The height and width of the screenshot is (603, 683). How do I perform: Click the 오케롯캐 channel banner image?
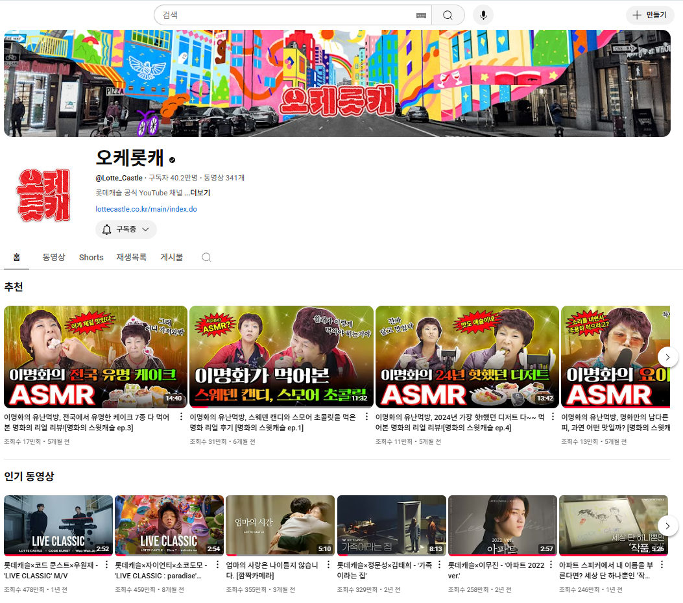point(337,83)
